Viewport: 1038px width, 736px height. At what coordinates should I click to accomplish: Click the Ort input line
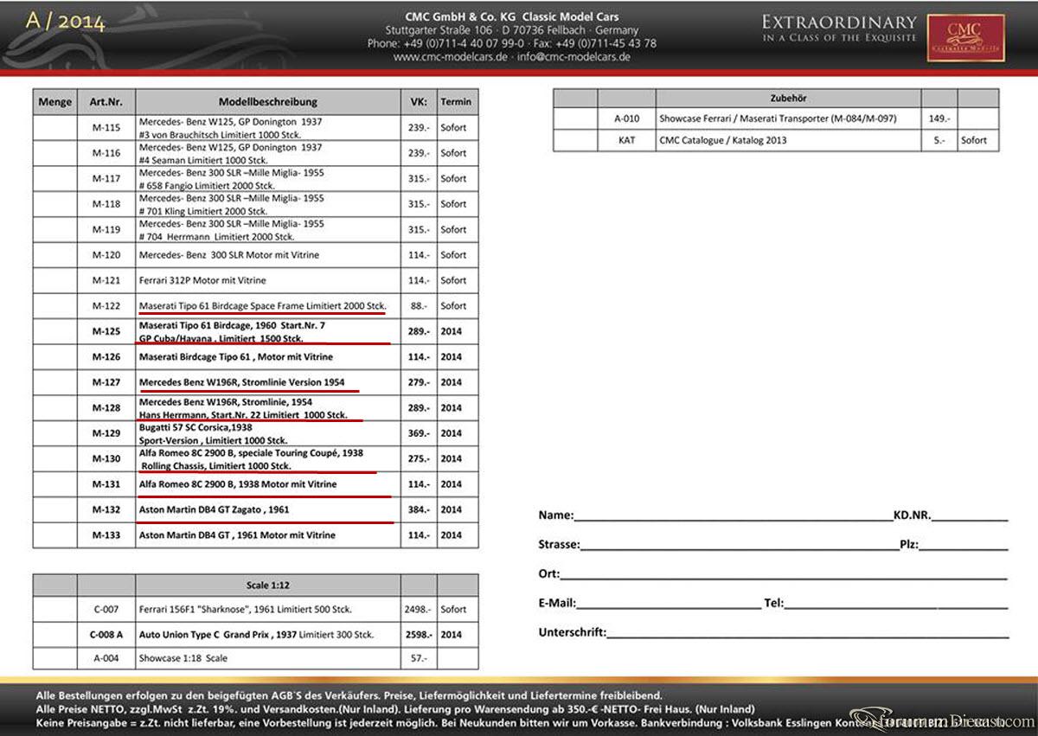(x=784, y=574)
